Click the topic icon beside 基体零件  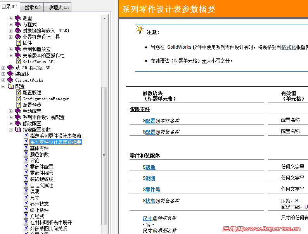click(x=26, y=148)
